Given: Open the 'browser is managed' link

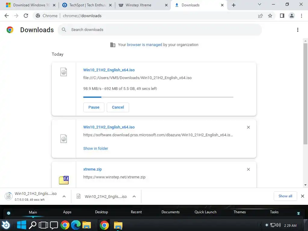Looking at the screenshot, I should coord(144,45).
